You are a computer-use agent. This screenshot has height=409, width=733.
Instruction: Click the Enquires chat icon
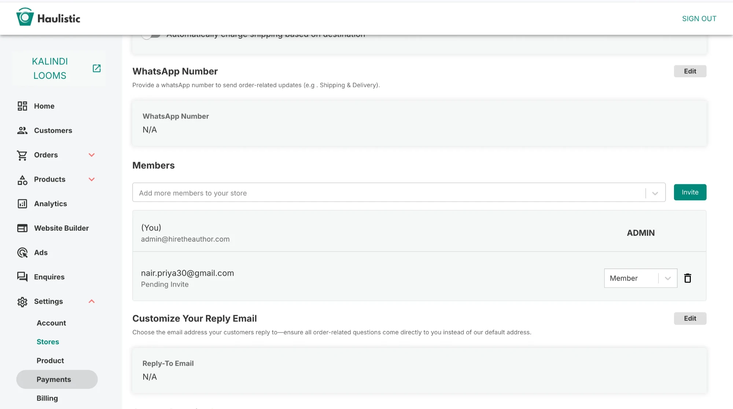22,277
